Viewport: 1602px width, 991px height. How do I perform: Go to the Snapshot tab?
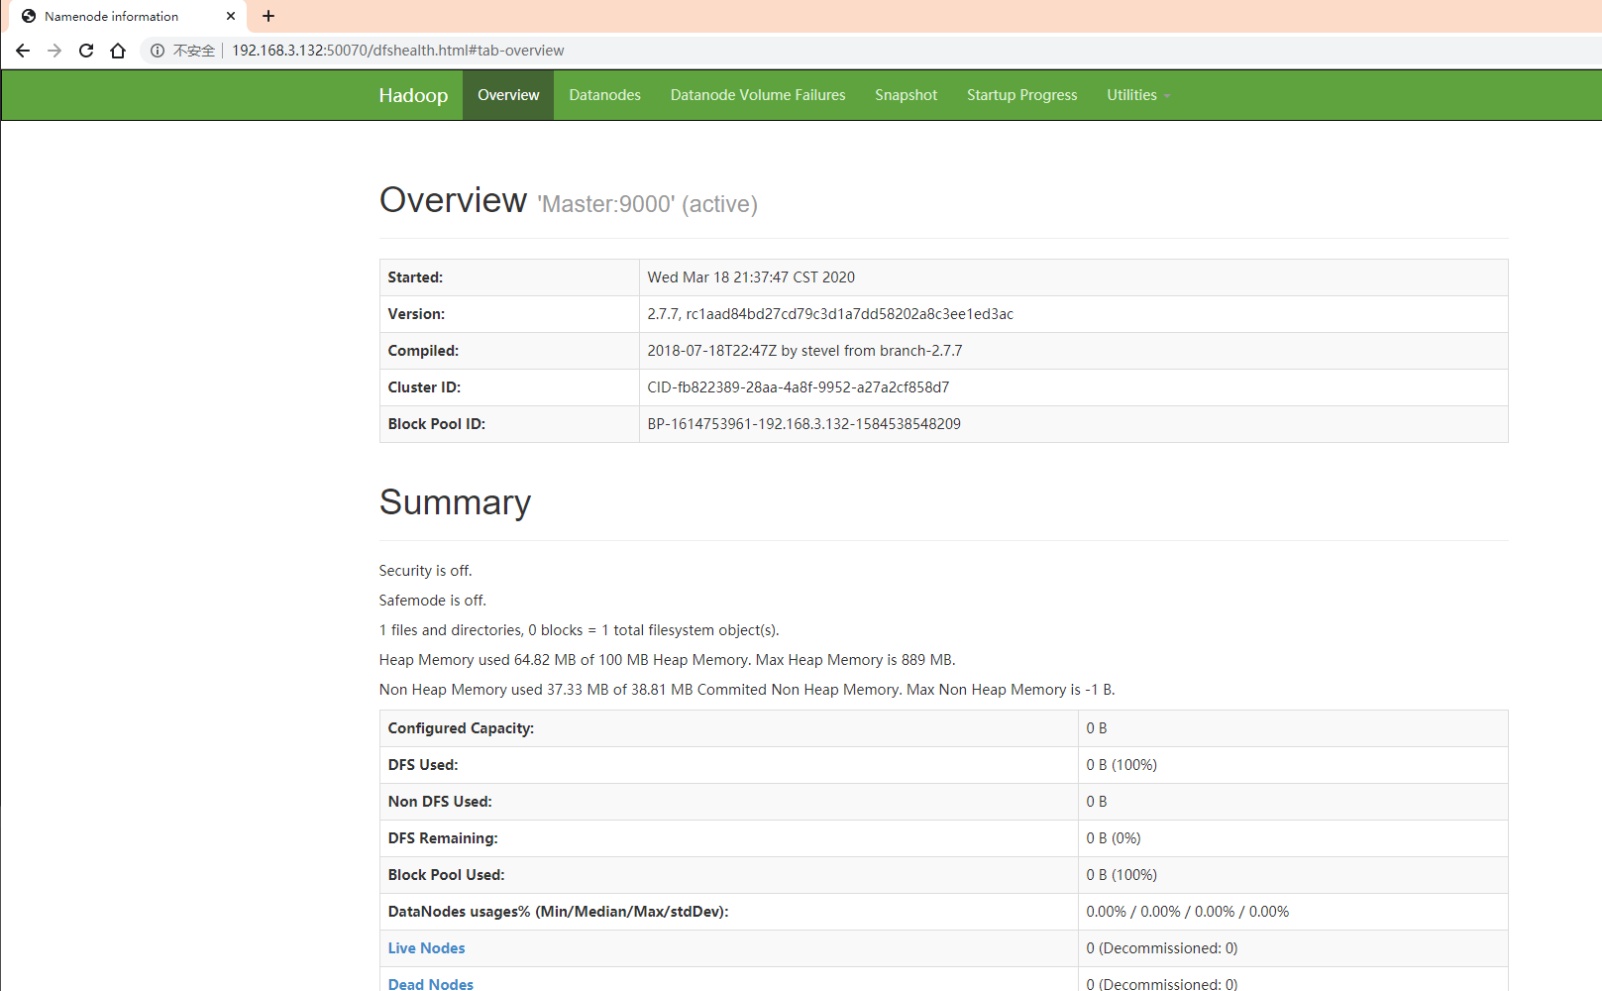(x=906, y=95)
